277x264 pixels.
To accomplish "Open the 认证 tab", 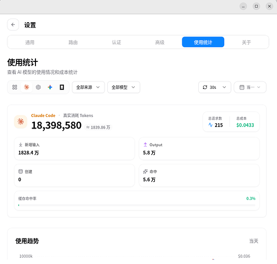I will tap(116, 42).
